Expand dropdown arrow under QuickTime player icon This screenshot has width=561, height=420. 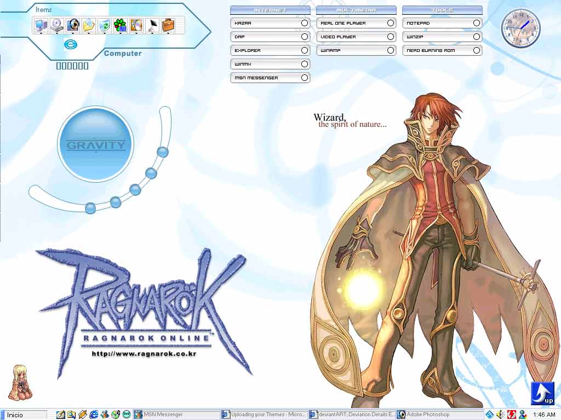click(73, 33)
